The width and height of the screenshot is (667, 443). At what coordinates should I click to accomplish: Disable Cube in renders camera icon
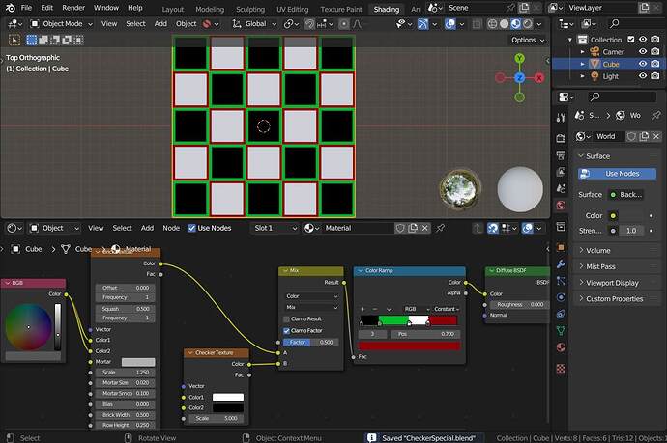(x=655, y=64)
